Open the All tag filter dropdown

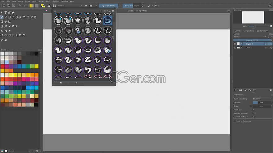click(78, 11)
